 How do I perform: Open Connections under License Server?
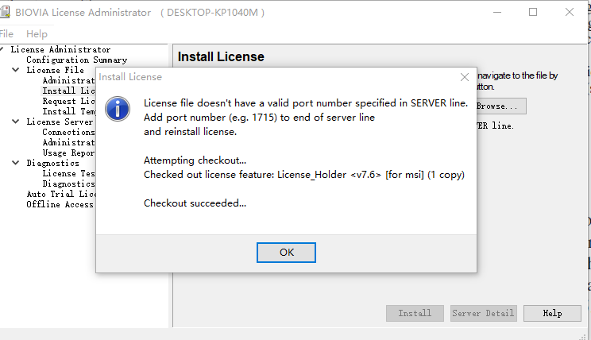pos(68,132)
